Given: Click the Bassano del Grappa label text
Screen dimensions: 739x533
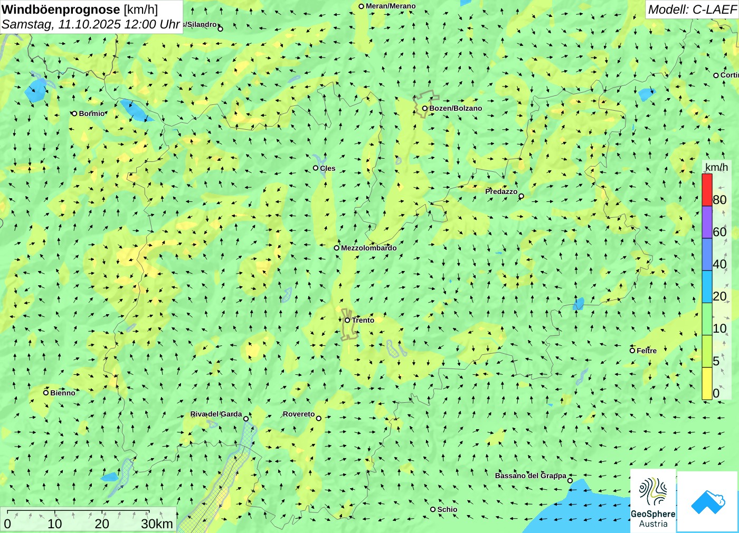Looking at the screenshot, I should click(530, 476).
